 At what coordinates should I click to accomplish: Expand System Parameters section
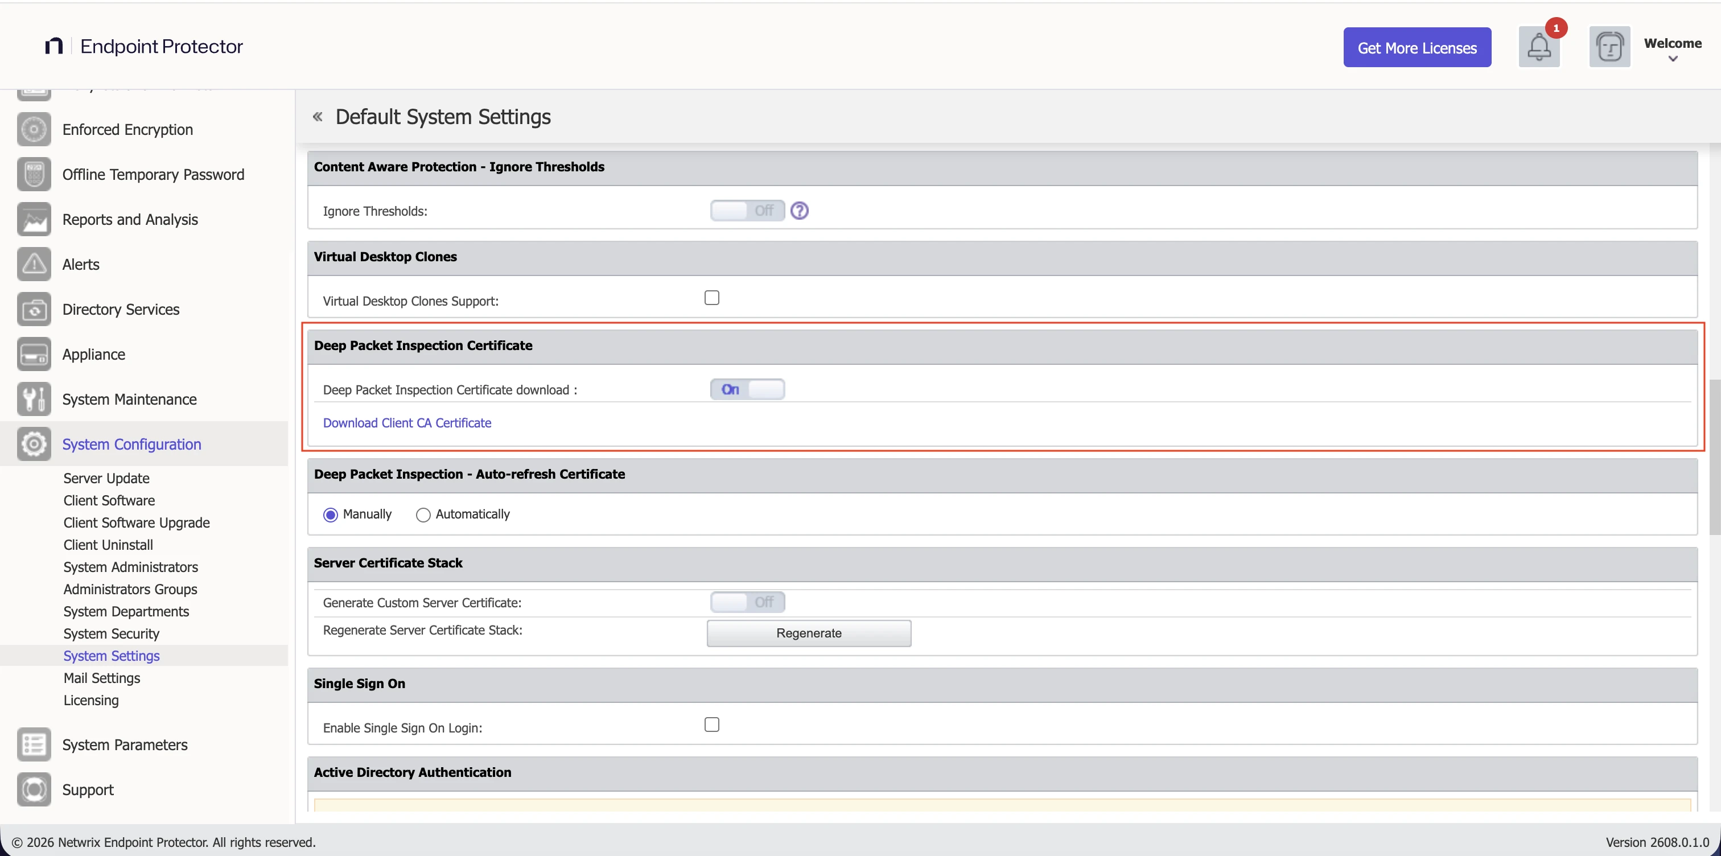pyautogui.click(x=125, y=744)
